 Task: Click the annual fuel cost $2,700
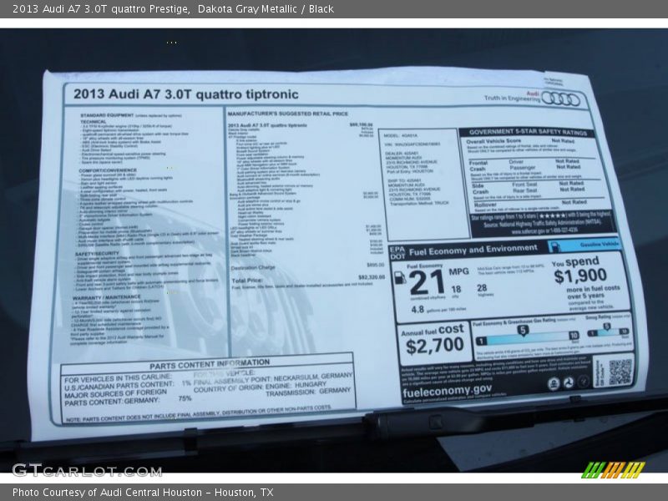click(x=434, y=347)
